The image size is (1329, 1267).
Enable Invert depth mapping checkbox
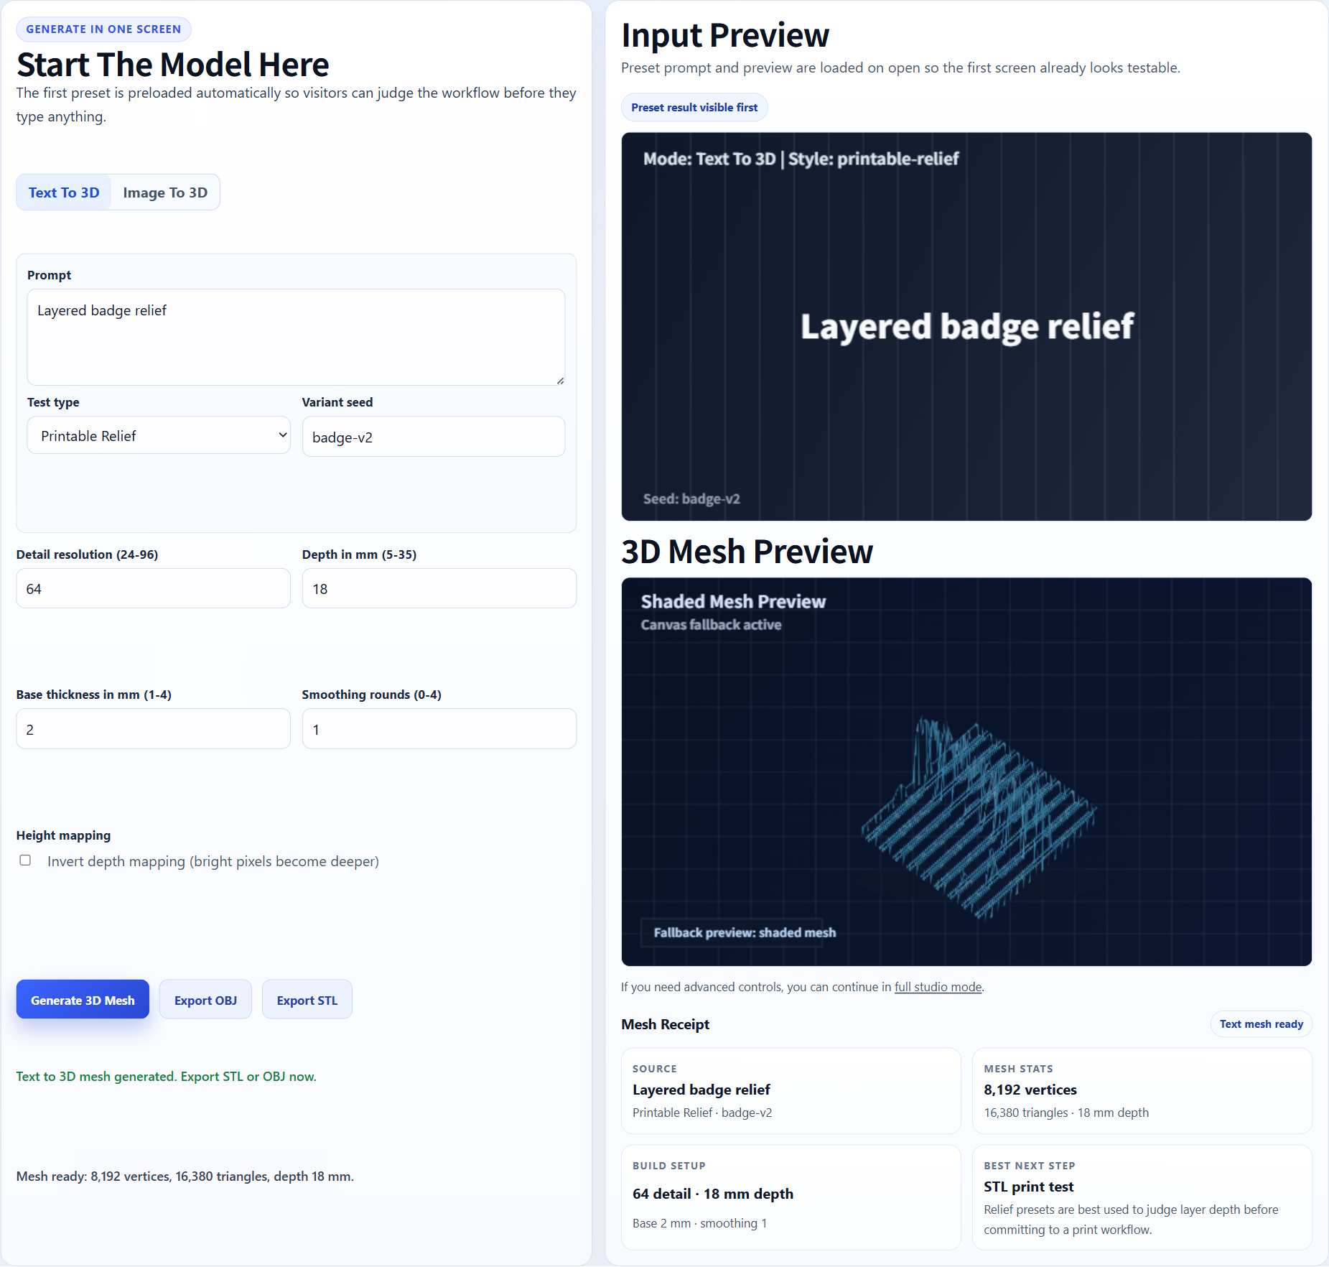point(25,860)
